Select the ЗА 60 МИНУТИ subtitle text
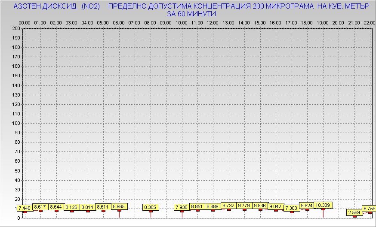The width and height of the screenshot is (376, 227). click(191, 14)
